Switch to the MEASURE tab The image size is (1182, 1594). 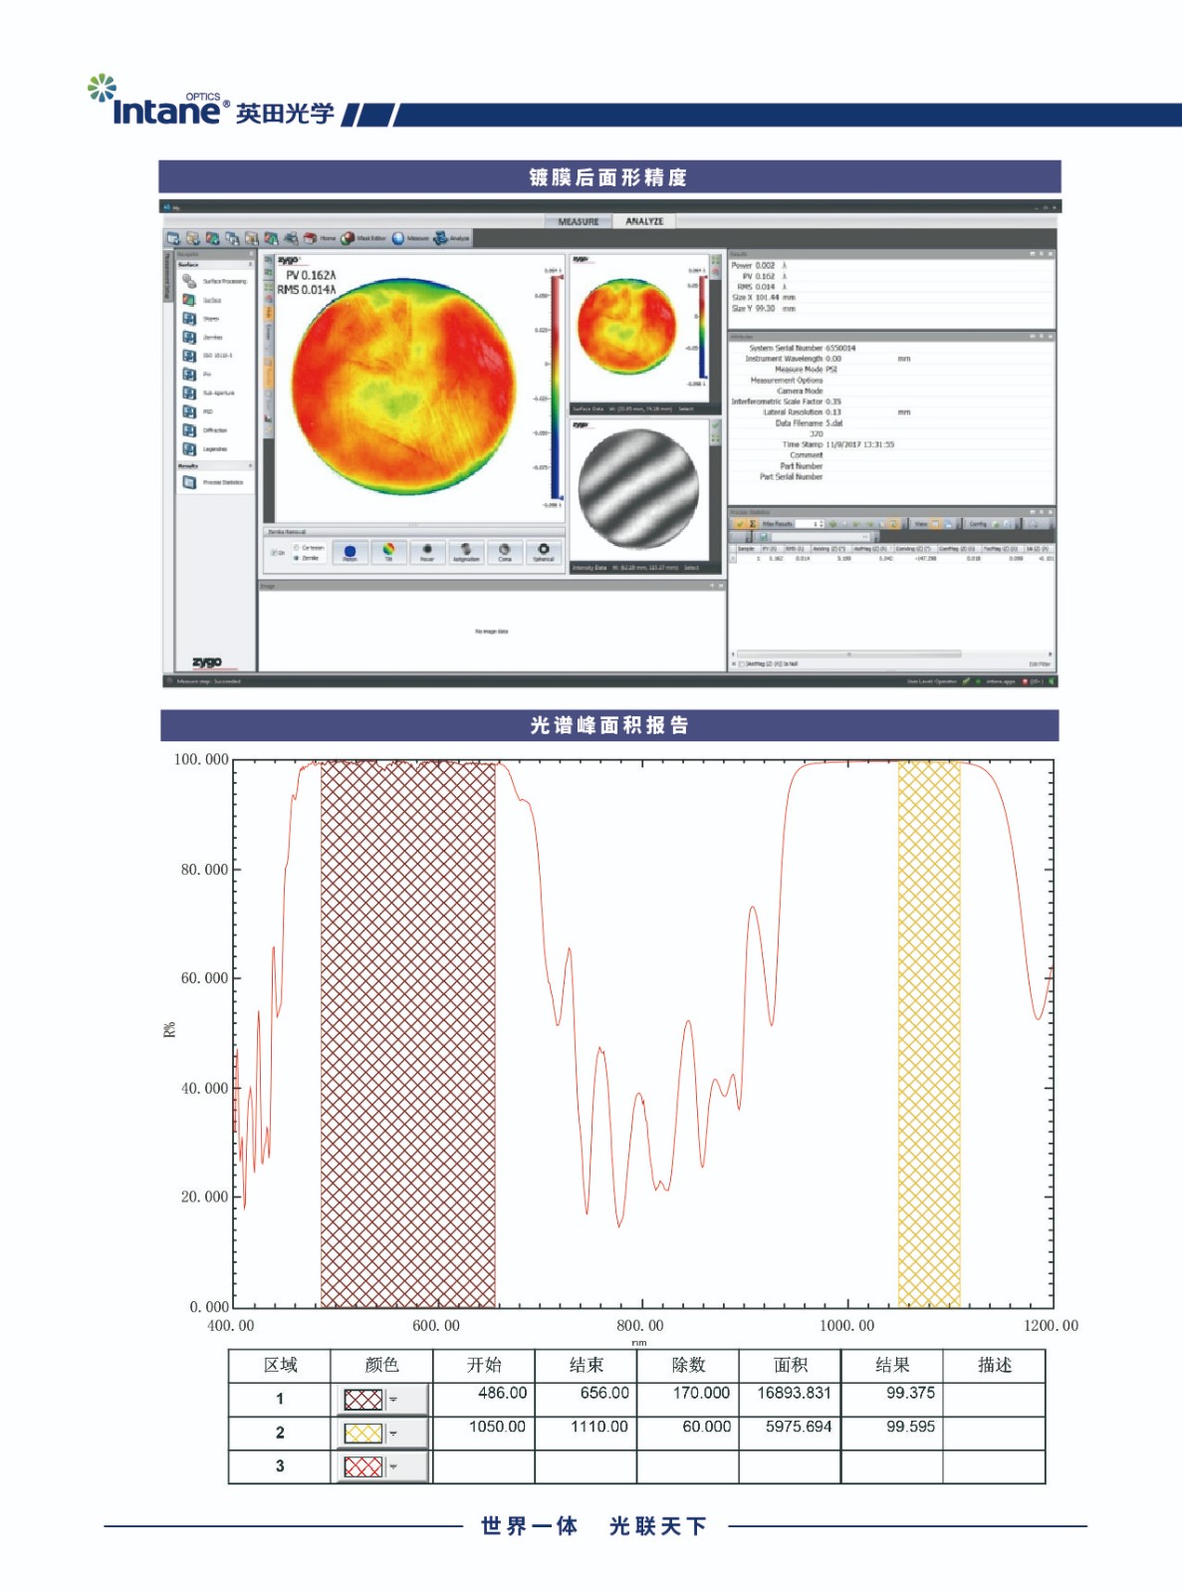579,221
